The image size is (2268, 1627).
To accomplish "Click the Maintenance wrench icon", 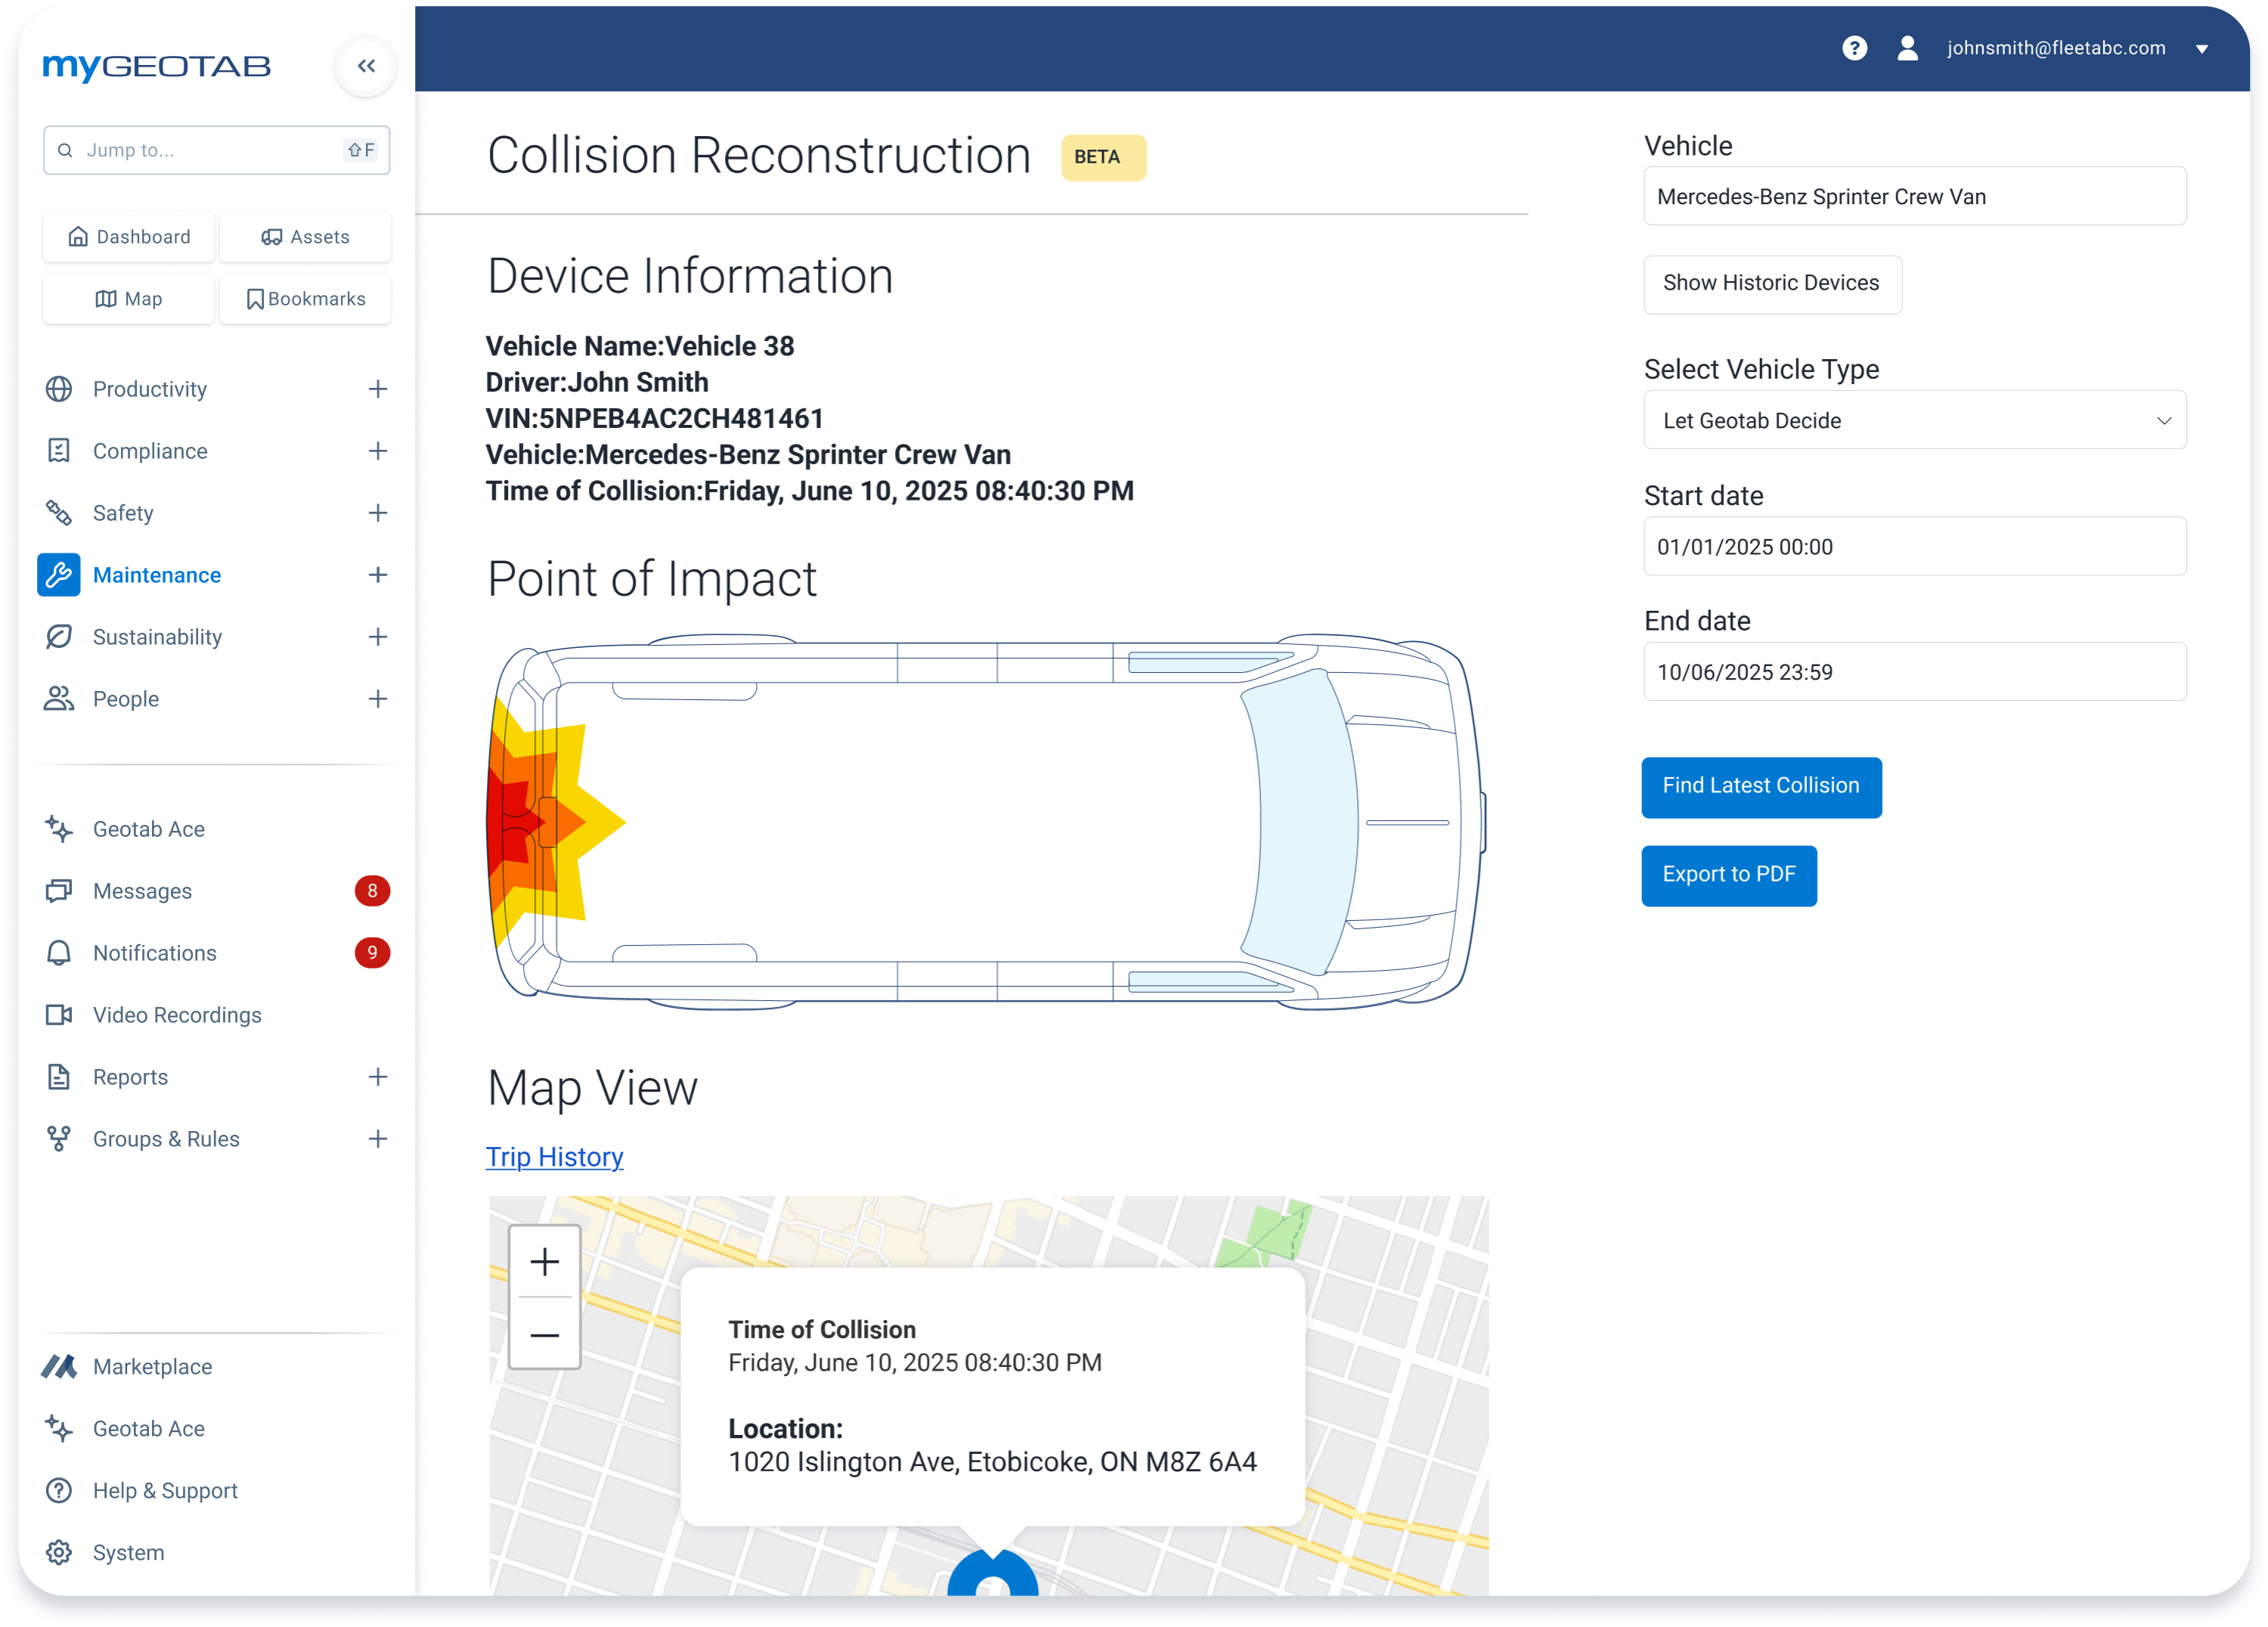I will click(x=59, y=575).
